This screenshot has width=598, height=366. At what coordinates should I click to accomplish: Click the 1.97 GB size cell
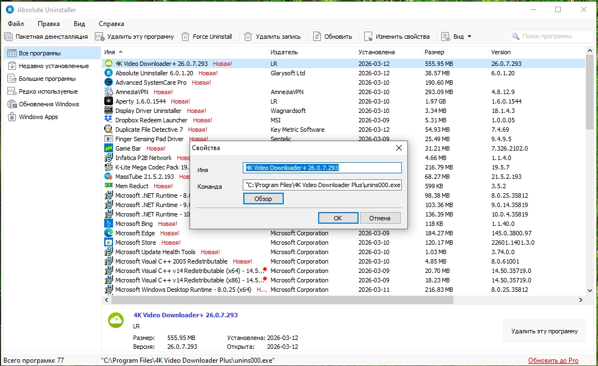(435, 101)
